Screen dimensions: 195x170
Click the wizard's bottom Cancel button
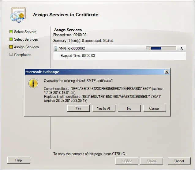pos(179,161)
